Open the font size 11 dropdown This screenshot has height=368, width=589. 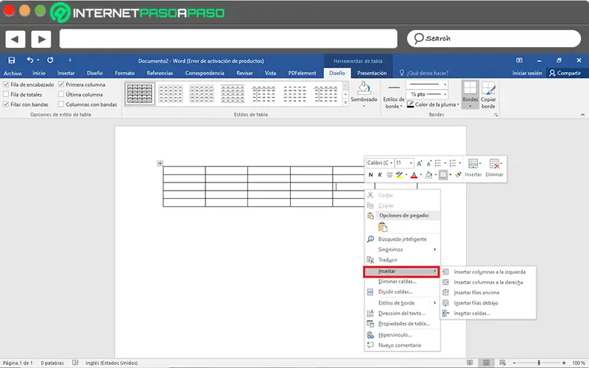coord(411,163)
